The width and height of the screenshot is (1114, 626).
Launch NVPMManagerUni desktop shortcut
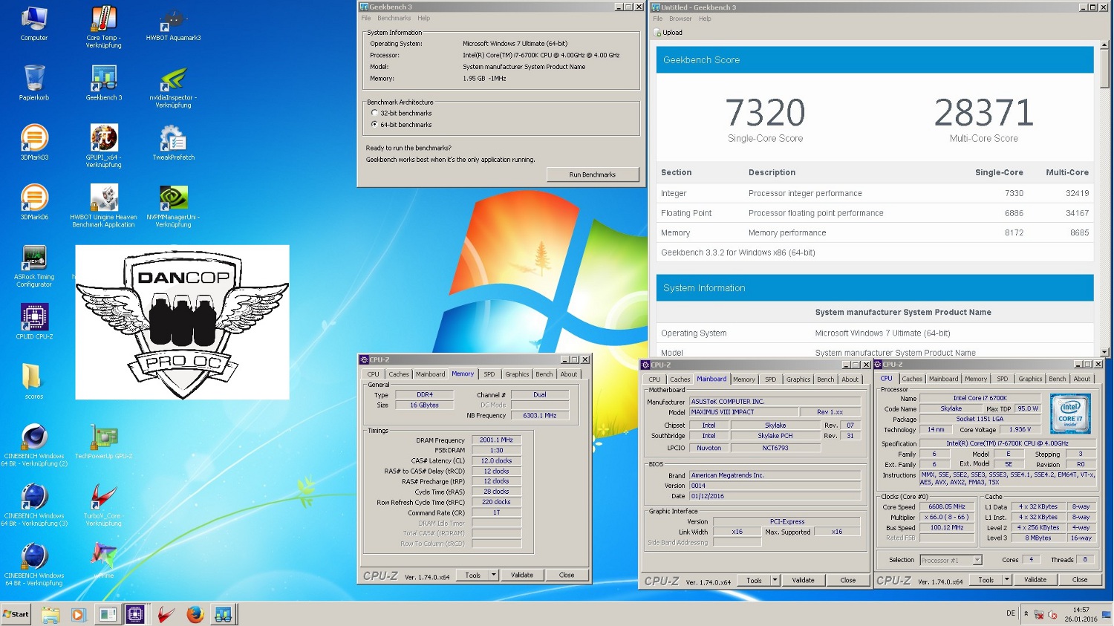(x=173, y=206)
